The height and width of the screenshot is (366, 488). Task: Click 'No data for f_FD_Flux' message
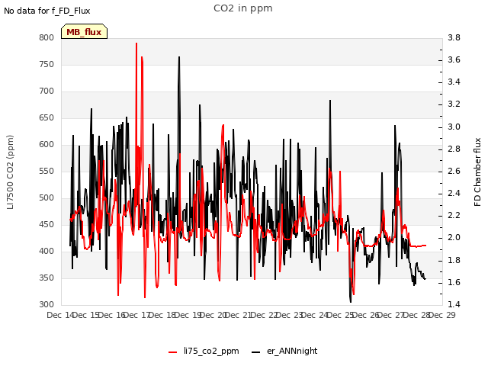click(x=47, y=11)
